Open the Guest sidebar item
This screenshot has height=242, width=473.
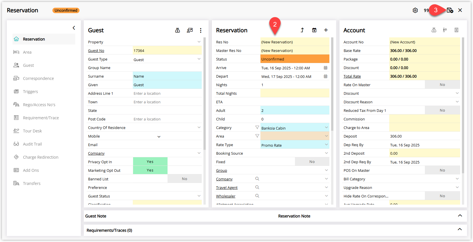44,65
